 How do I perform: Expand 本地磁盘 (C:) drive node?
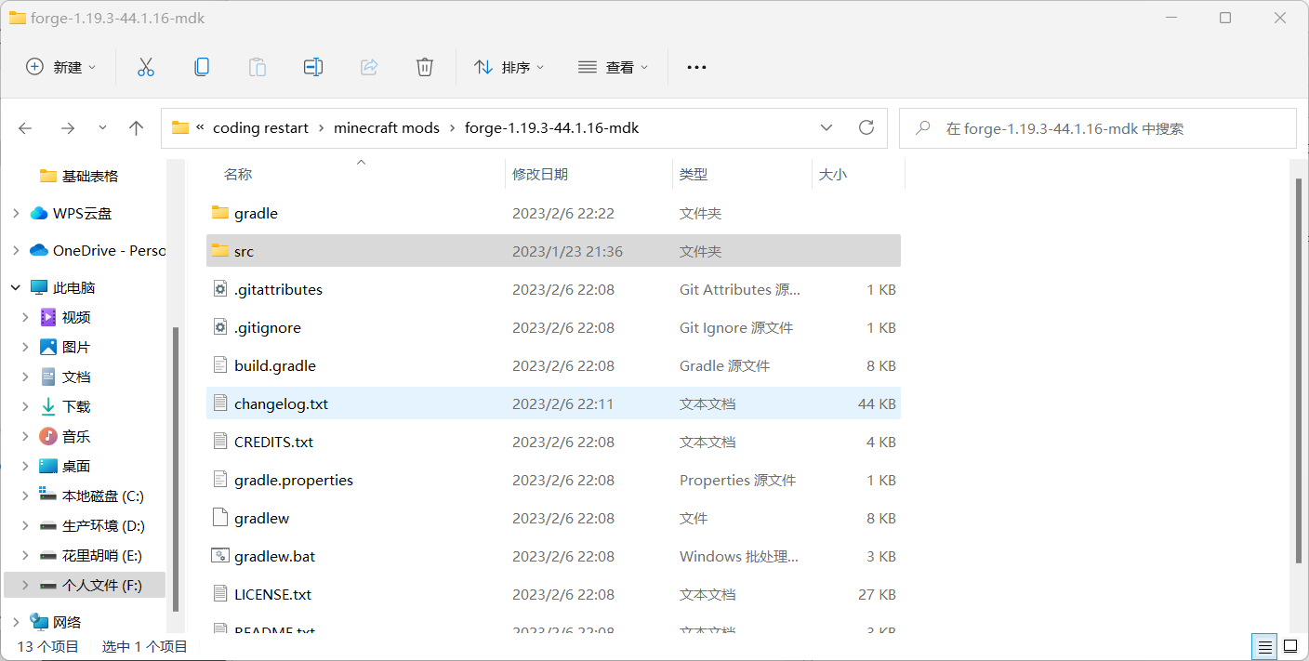click(25, 496)
